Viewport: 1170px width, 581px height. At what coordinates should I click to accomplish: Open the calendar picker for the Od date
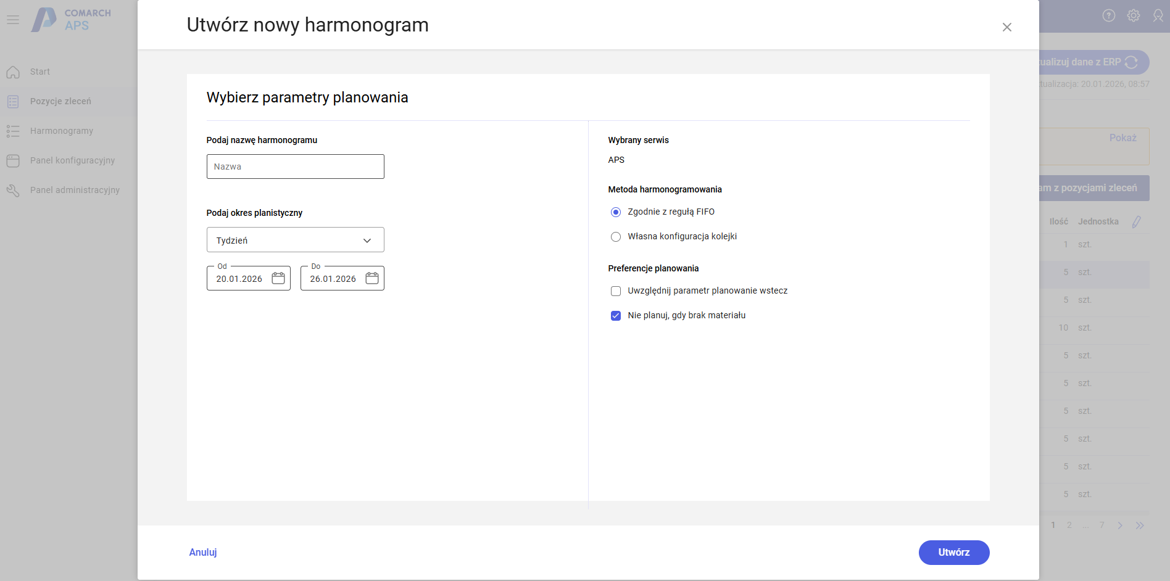coord(278,278)
